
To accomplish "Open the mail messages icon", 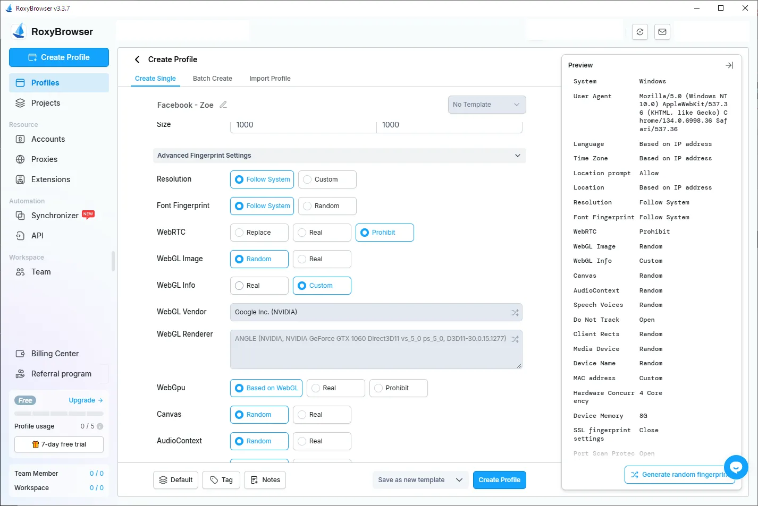I will 662,32.
